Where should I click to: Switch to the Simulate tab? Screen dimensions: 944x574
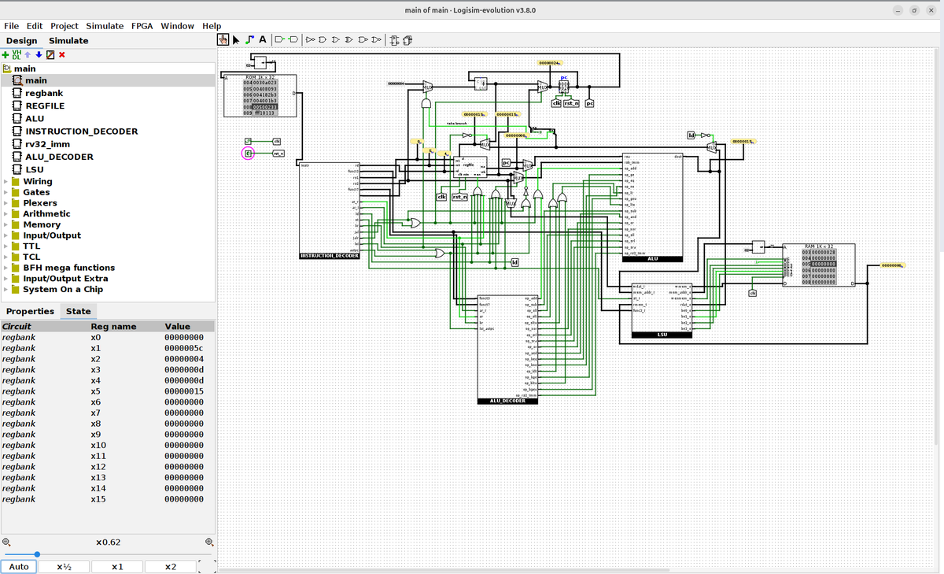68,41
